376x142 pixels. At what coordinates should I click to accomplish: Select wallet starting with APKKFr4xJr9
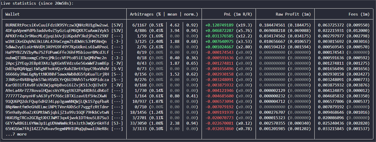click(x=57, y=36)
